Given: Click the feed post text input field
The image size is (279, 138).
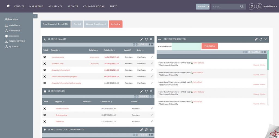Looking at the screenshot, I should (x=186, y=46).
